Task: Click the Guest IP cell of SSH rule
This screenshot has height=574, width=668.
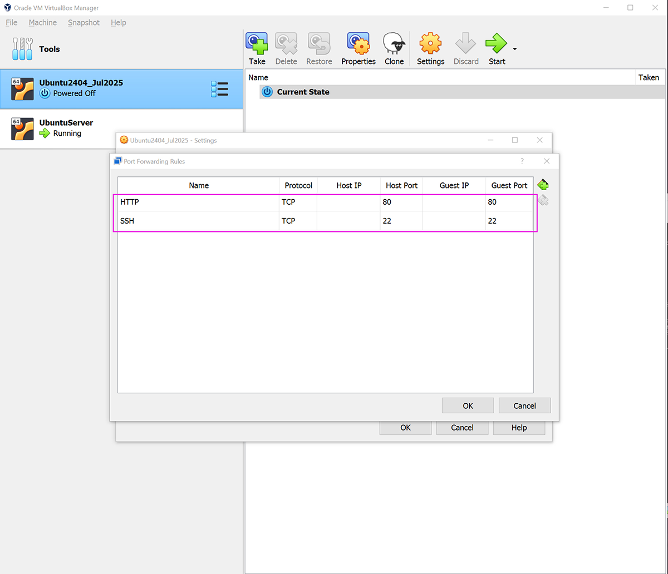Action: click(454, 221)
